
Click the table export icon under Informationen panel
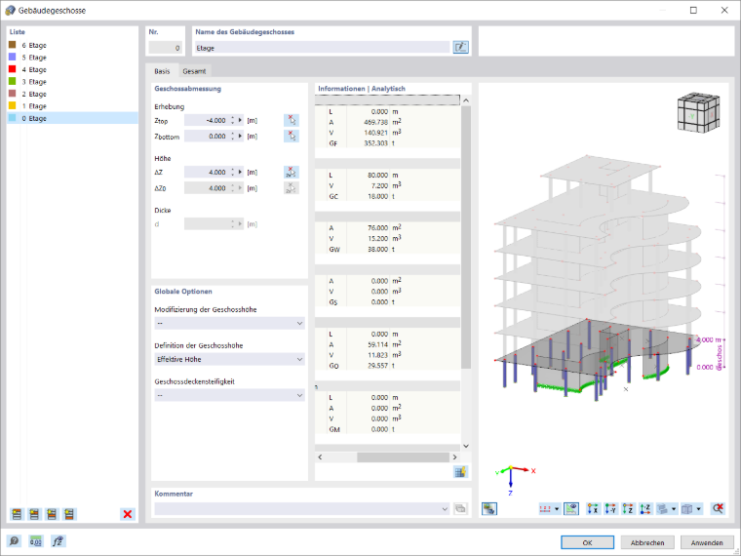coord(460,471)
